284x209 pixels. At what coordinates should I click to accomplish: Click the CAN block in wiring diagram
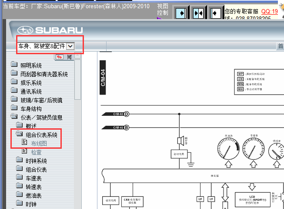click(x=132, y=202)
